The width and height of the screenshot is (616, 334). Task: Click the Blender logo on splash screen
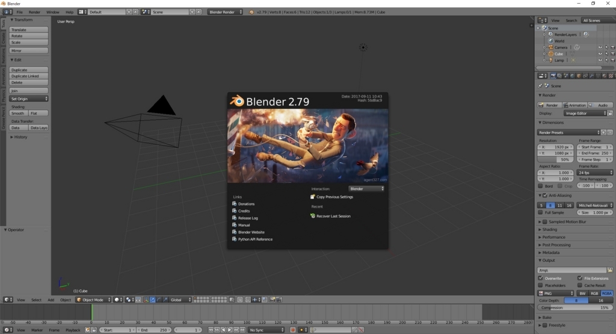tap(237, 101)
